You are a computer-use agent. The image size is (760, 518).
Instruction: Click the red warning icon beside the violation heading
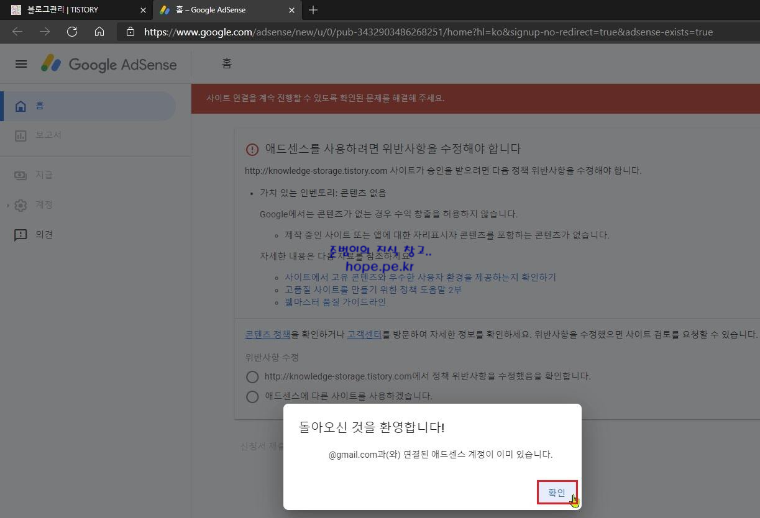pyautogui.click(x=252, y=149)
